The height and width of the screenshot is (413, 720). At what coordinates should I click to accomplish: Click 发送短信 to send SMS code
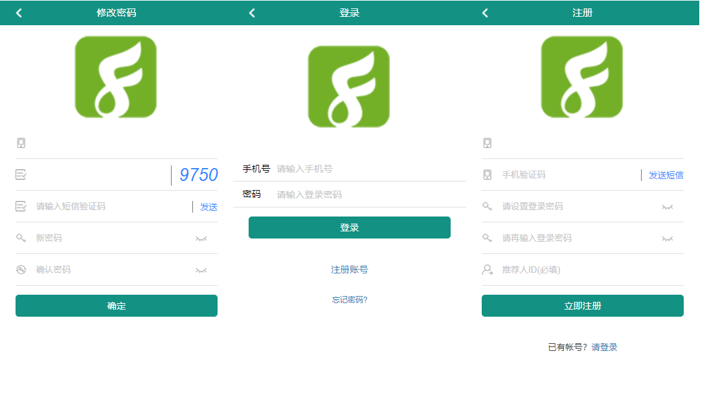666,175
